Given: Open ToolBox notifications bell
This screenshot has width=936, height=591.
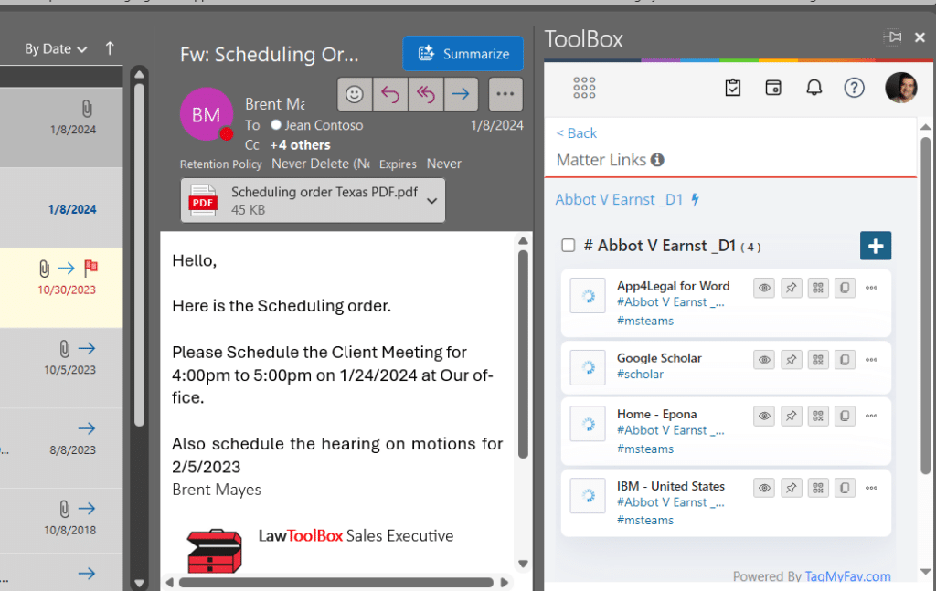Looking at the screenshot, I should (x=814, y=88).
